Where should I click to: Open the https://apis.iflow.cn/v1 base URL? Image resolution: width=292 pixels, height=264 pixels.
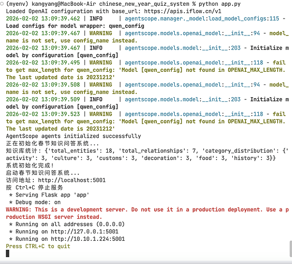[x=183, y=11]
